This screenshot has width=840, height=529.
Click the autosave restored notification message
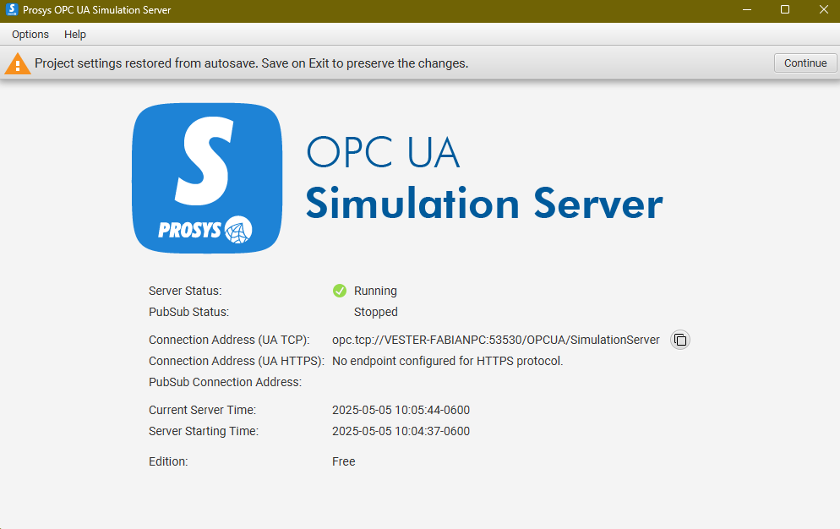pyautogui.click(x=251, y=63)
